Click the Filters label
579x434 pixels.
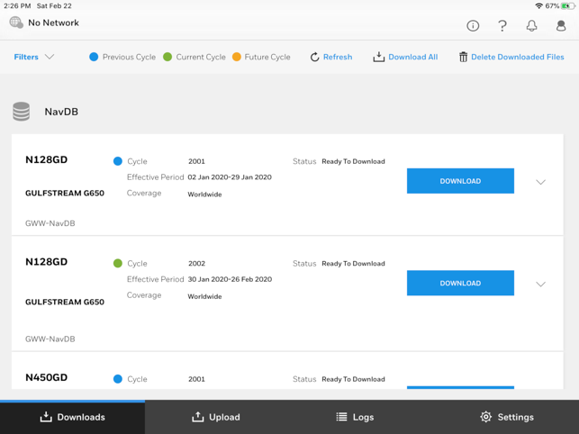[26, 57]
